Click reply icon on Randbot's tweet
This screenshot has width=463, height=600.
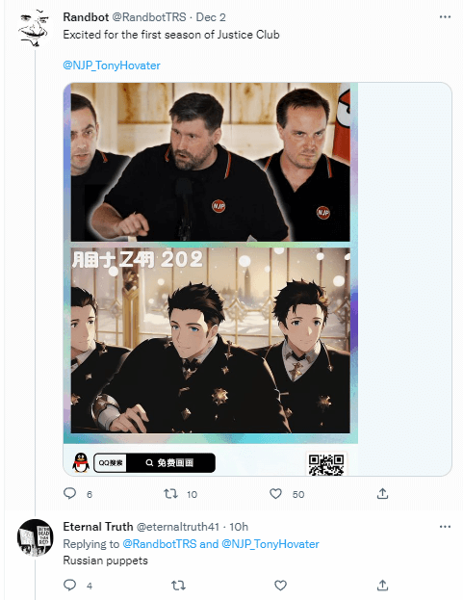(x=69, y=494)
